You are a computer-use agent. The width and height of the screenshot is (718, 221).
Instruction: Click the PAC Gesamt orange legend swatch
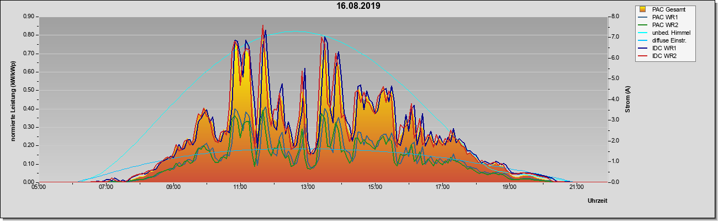click(643, 9)
